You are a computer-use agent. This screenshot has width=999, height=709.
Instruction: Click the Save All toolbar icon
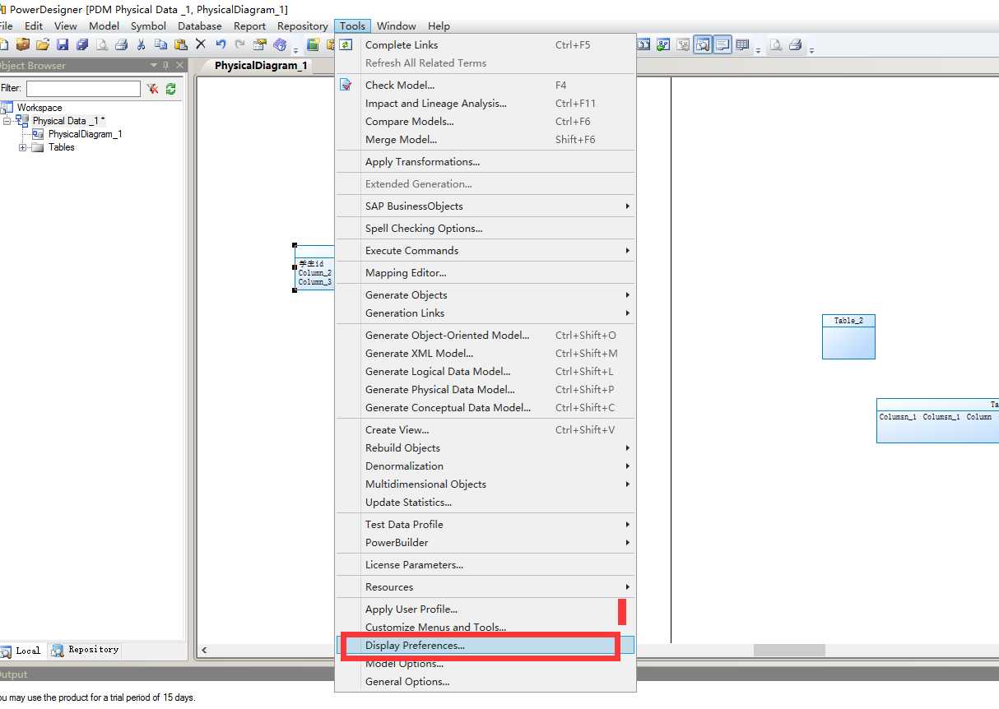click(82, 44)
